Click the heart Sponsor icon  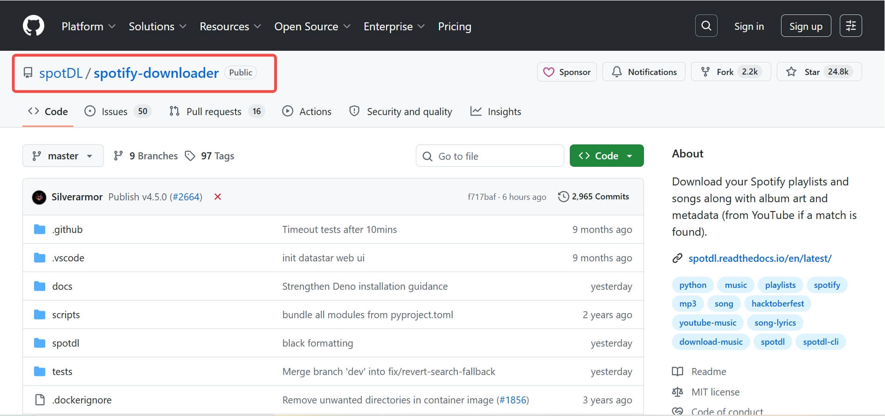click(x=549, y=72)
